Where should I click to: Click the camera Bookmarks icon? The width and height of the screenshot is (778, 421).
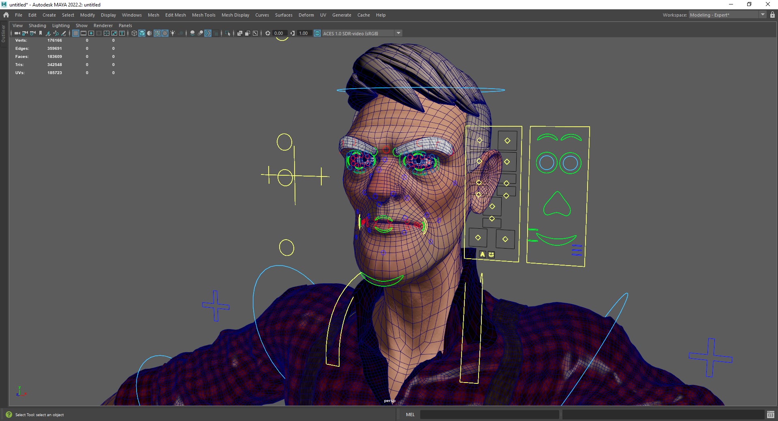point(41,33)
